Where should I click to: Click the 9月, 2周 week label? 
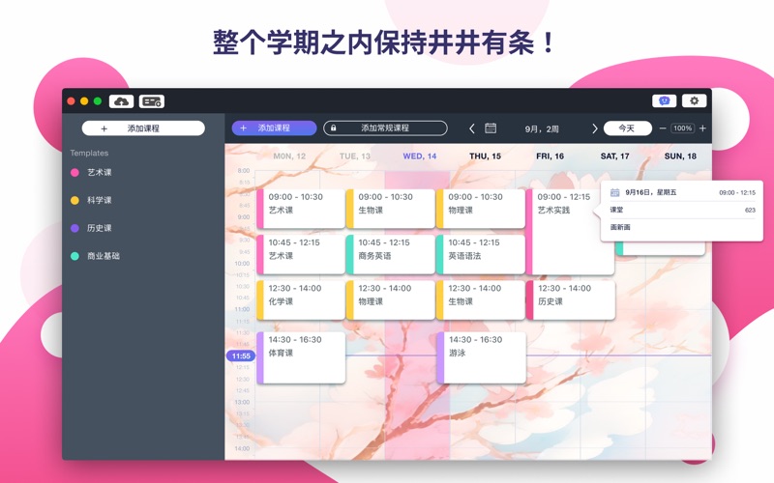click(542, 129)
